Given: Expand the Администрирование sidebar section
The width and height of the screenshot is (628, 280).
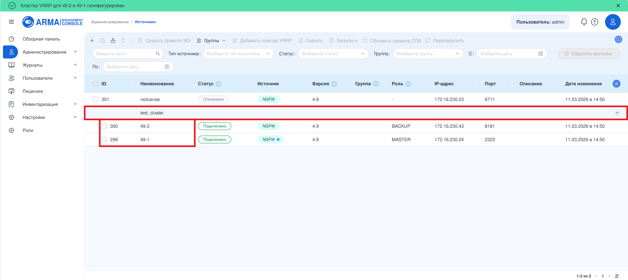Looking at the screenshot, I should [x=75, y=52].
